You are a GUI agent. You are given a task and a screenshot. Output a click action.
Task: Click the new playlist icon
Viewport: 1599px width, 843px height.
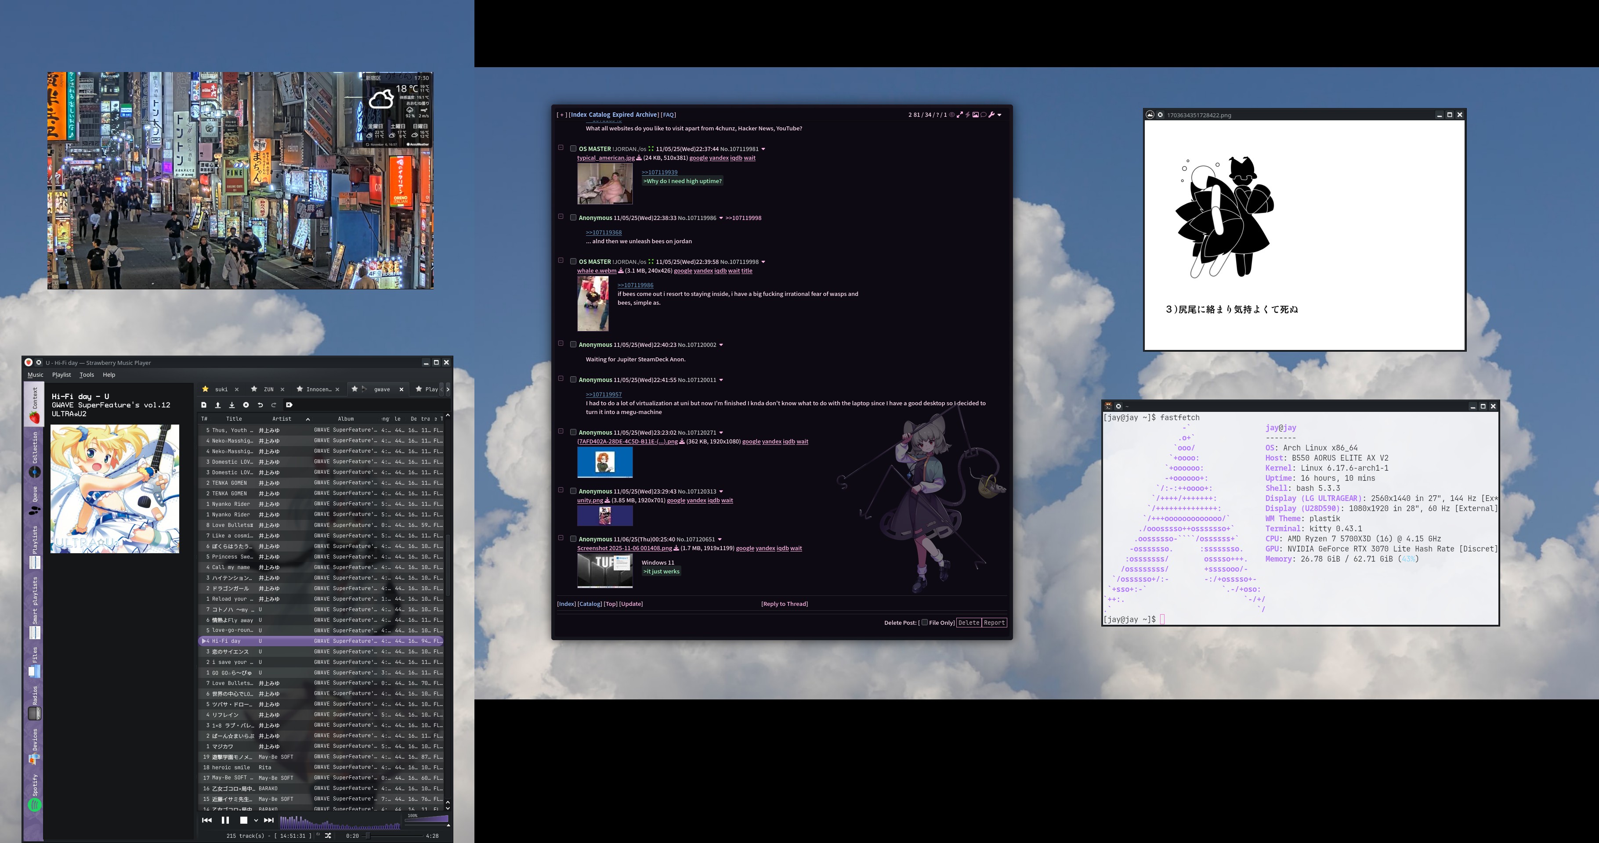203,405
